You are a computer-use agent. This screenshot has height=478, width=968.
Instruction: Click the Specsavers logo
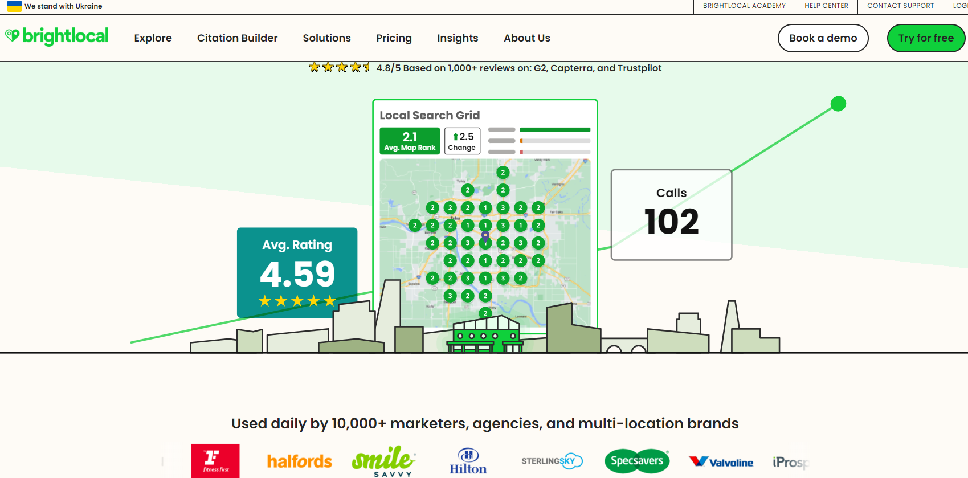[637, 461]
